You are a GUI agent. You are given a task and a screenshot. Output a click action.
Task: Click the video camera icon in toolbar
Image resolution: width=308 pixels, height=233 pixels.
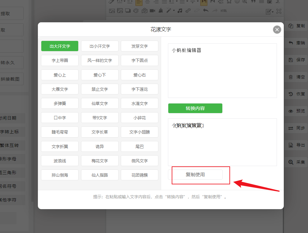click(x=152, y=11)
